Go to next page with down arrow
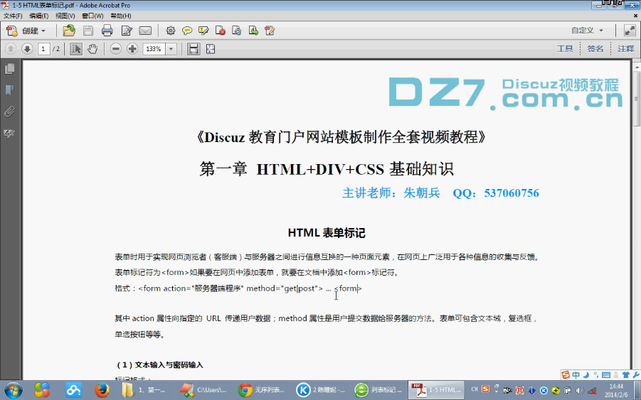 coord(27,49)
